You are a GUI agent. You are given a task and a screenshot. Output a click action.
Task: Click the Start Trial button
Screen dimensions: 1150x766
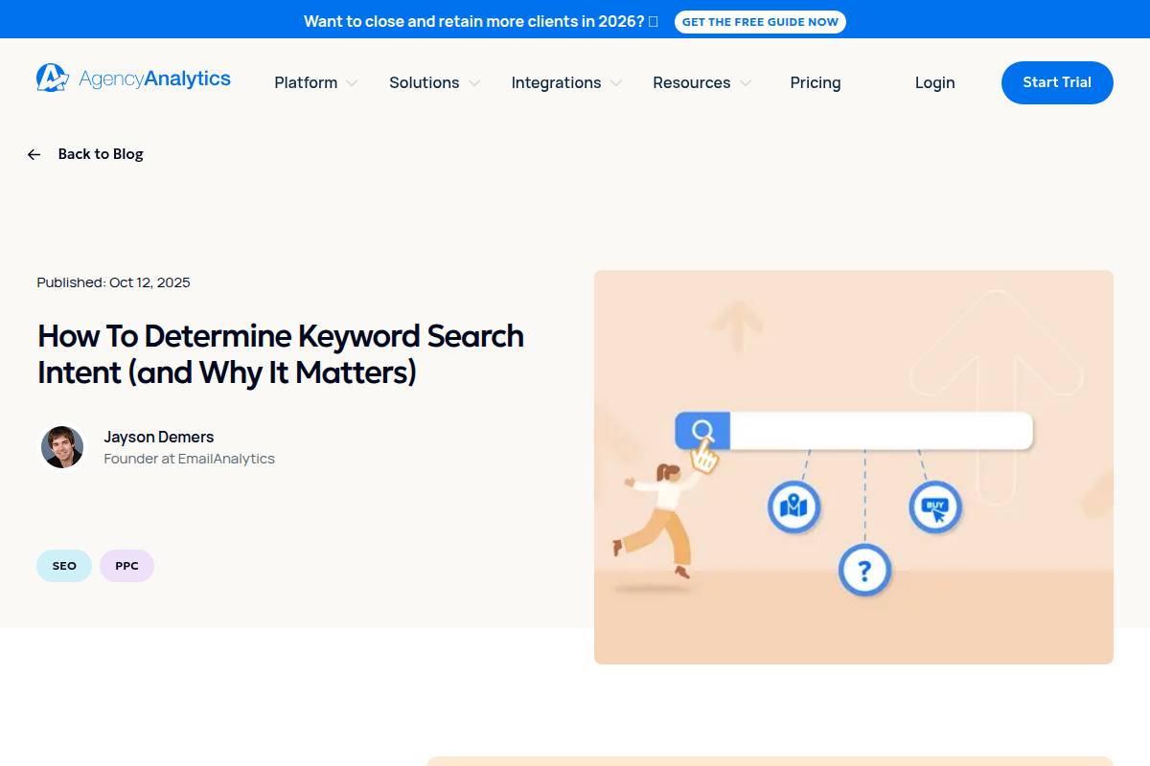pyautogui.click(x=1057, y=82)
